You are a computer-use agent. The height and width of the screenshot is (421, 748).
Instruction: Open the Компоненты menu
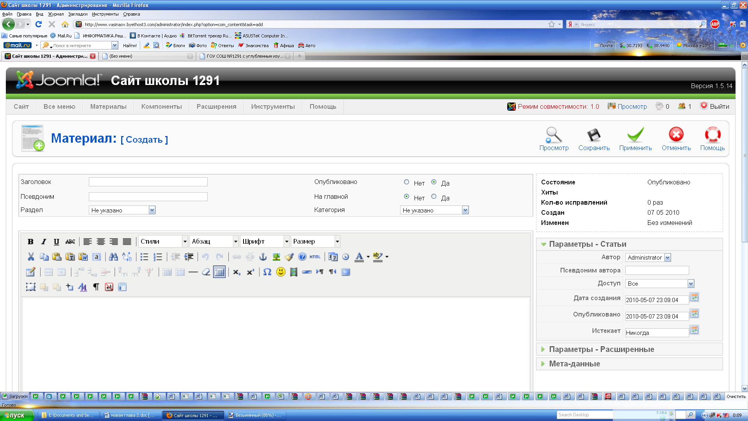tap(161, 106)
